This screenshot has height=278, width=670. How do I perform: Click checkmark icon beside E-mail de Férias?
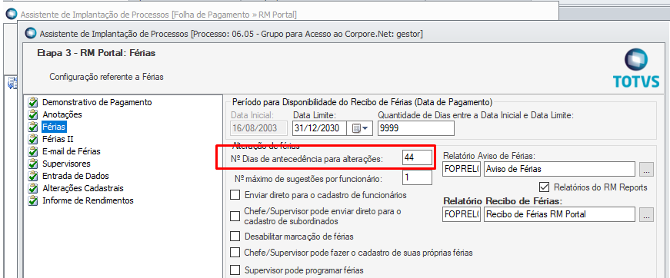[x=32, y=152]
